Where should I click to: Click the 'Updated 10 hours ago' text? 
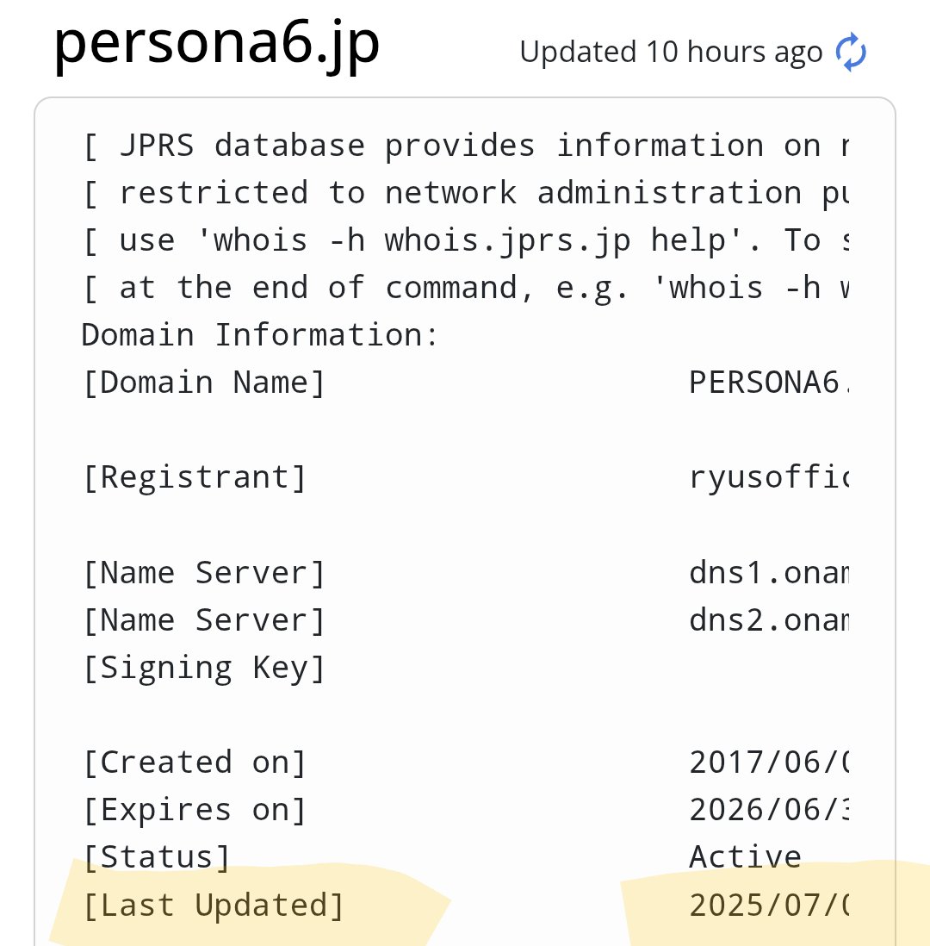(x=671, y=52)
